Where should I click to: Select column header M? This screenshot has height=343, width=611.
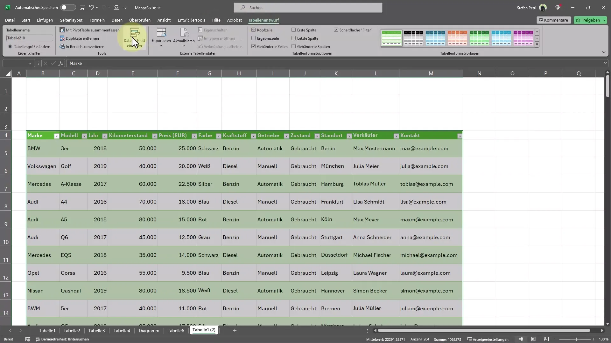[431, 73]
